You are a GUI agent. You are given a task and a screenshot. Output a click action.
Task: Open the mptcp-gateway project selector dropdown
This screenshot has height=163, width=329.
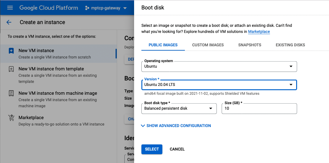tap(106, 8)
